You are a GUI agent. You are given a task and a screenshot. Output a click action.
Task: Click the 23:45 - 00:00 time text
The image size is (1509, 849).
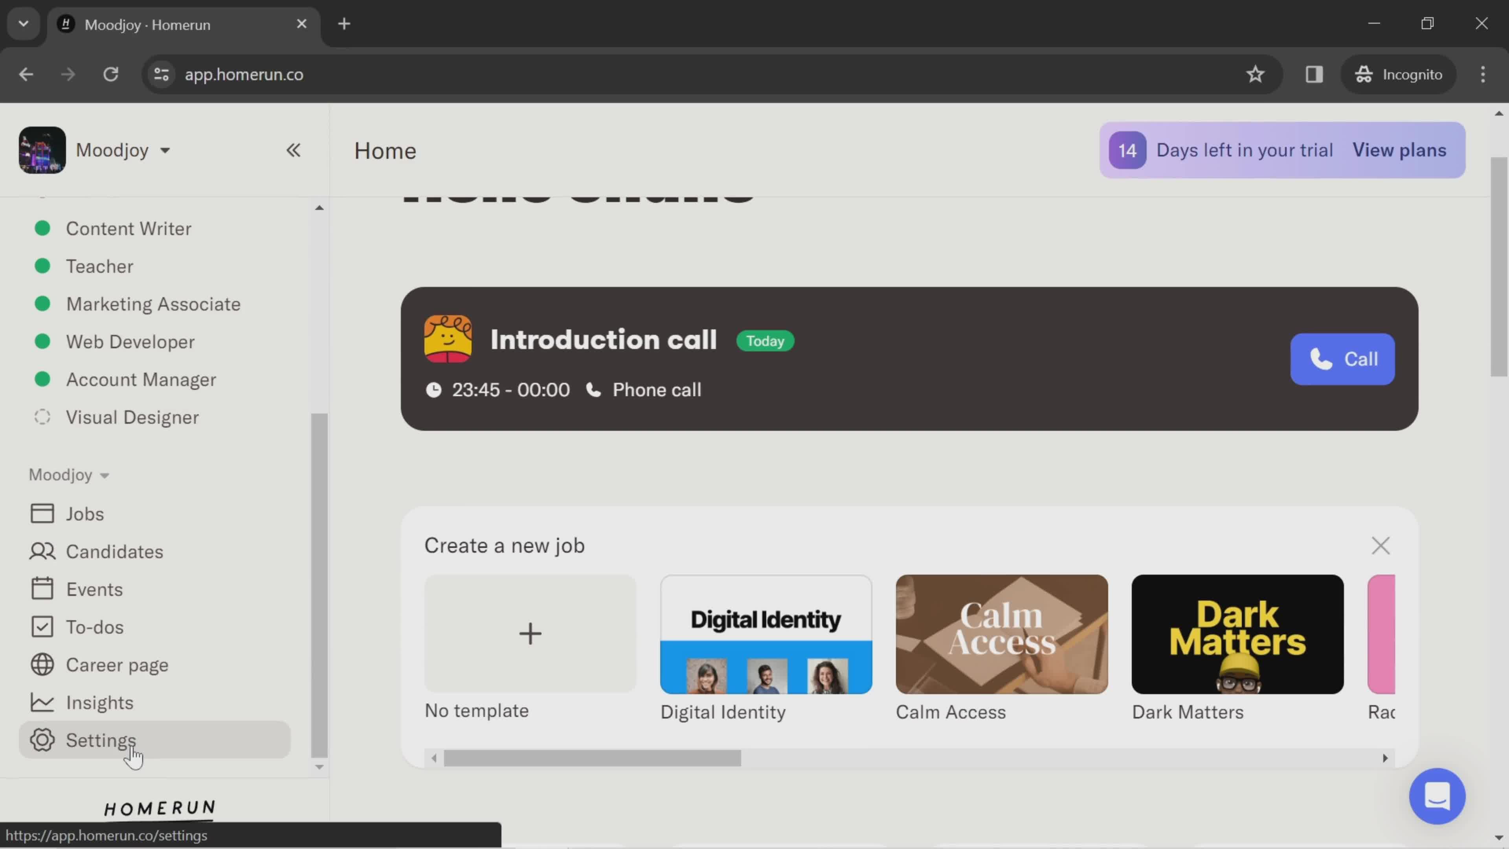tap(510, 390)
